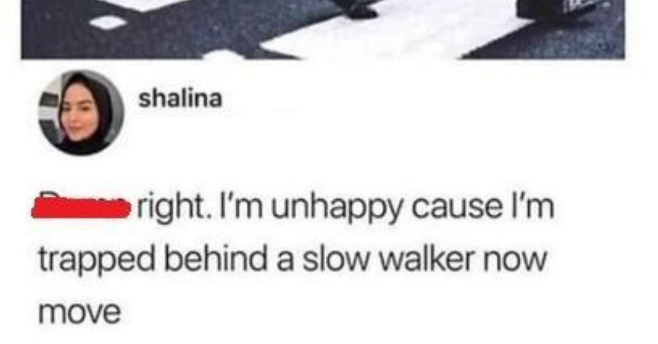Select the red censored scribble mark
Viewport: 658px width, 344px height.
pos(81,209)
